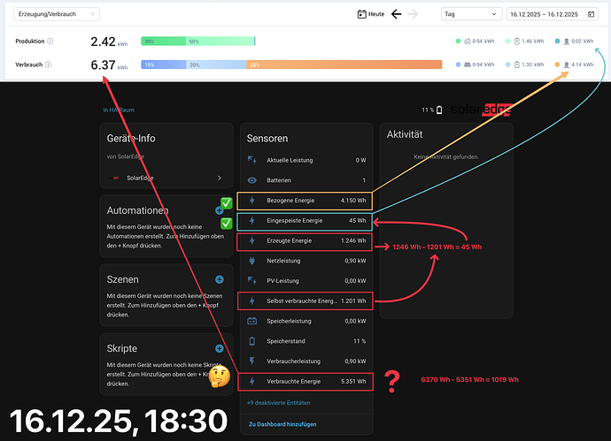Viewport: 611px width, 441px height.
Task: Add a script with Skripte plus icon
Action: (220, 348)
